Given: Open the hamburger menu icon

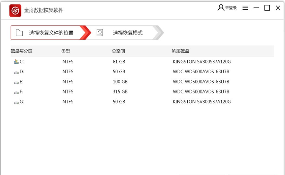Looking at the screenshot, I should (245, 8).
